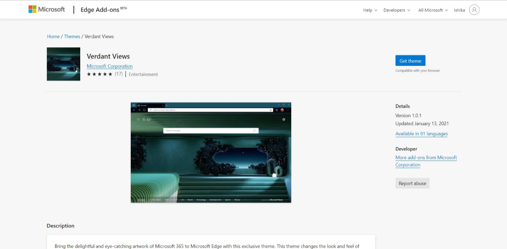The height and width of the screenshot is (249, 507).
Task: Click the Ishika username text
Action: tap(459, 10)
